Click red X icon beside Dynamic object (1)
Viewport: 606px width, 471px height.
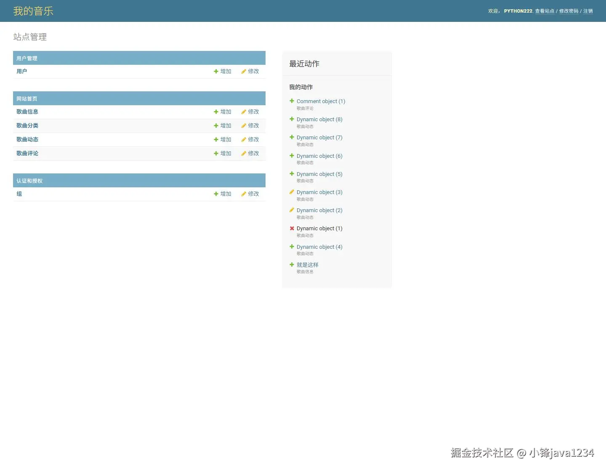(x=292, y=229)
